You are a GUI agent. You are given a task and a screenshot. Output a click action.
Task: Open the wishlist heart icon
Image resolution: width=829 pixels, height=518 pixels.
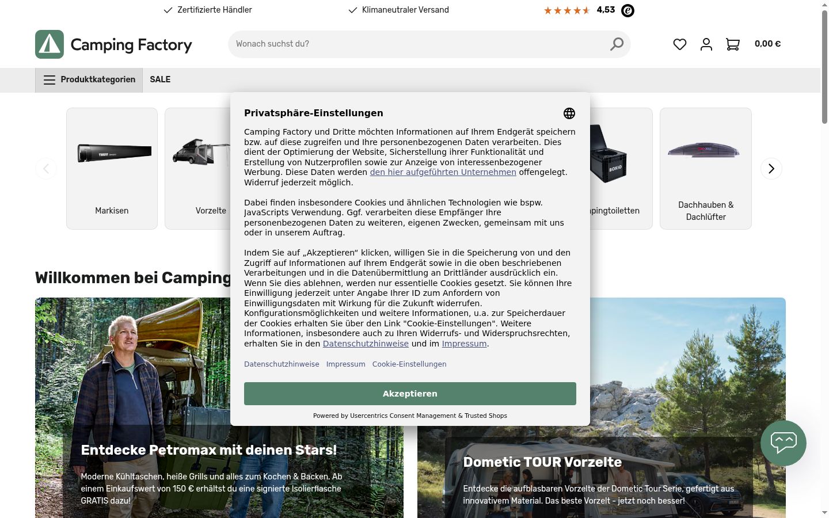[x=680, y=44]
